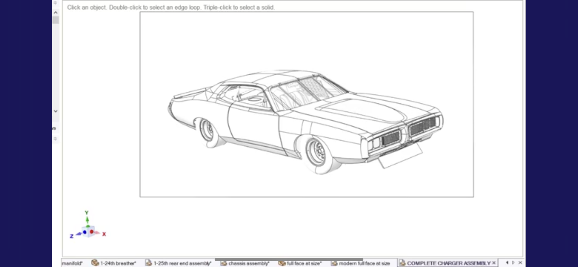The width and height of the screenshot is (578, 267).
Task: Click the full face at size tab icon
Action: tap(282, 263)
